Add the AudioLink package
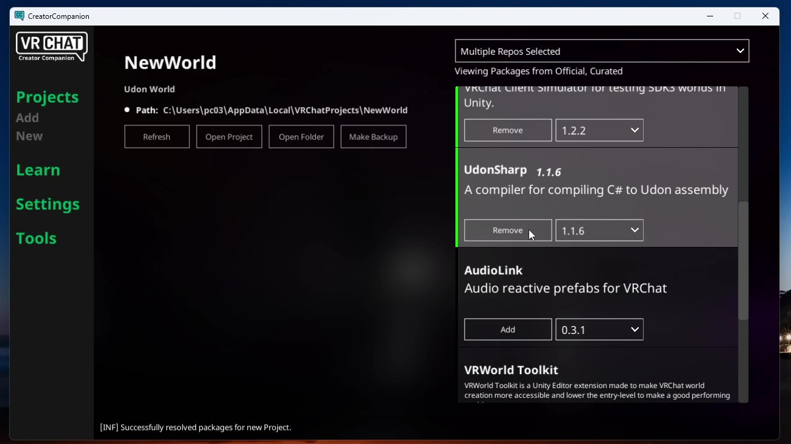The image size is (791, 444). (508, 330)
